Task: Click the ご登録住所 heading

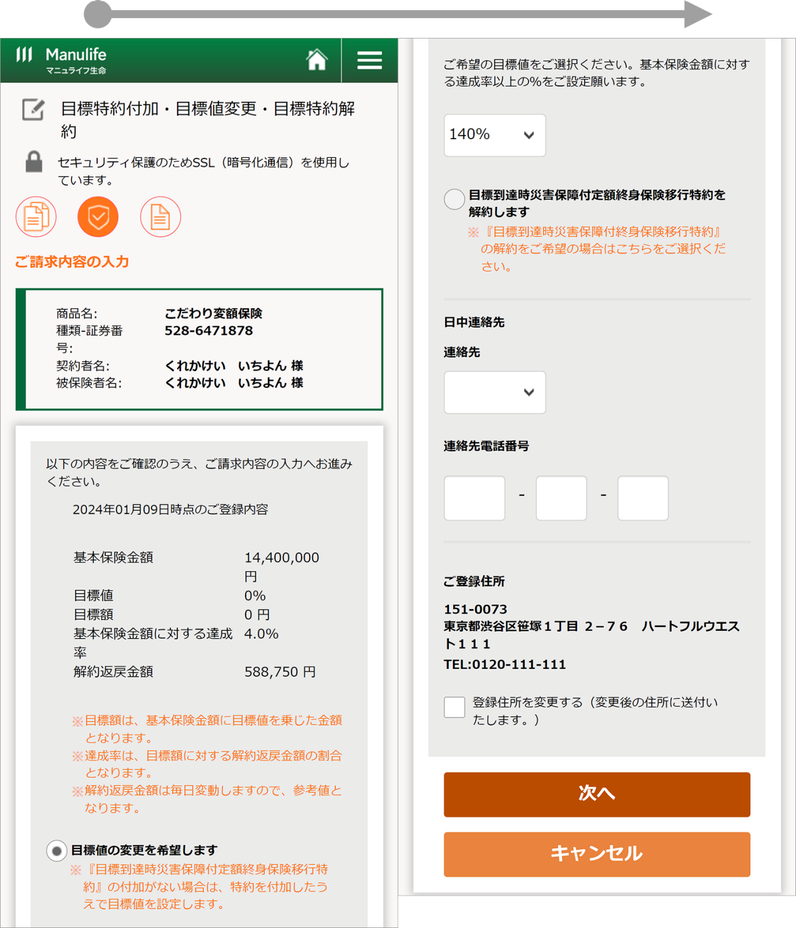Action: pos(474,581)
